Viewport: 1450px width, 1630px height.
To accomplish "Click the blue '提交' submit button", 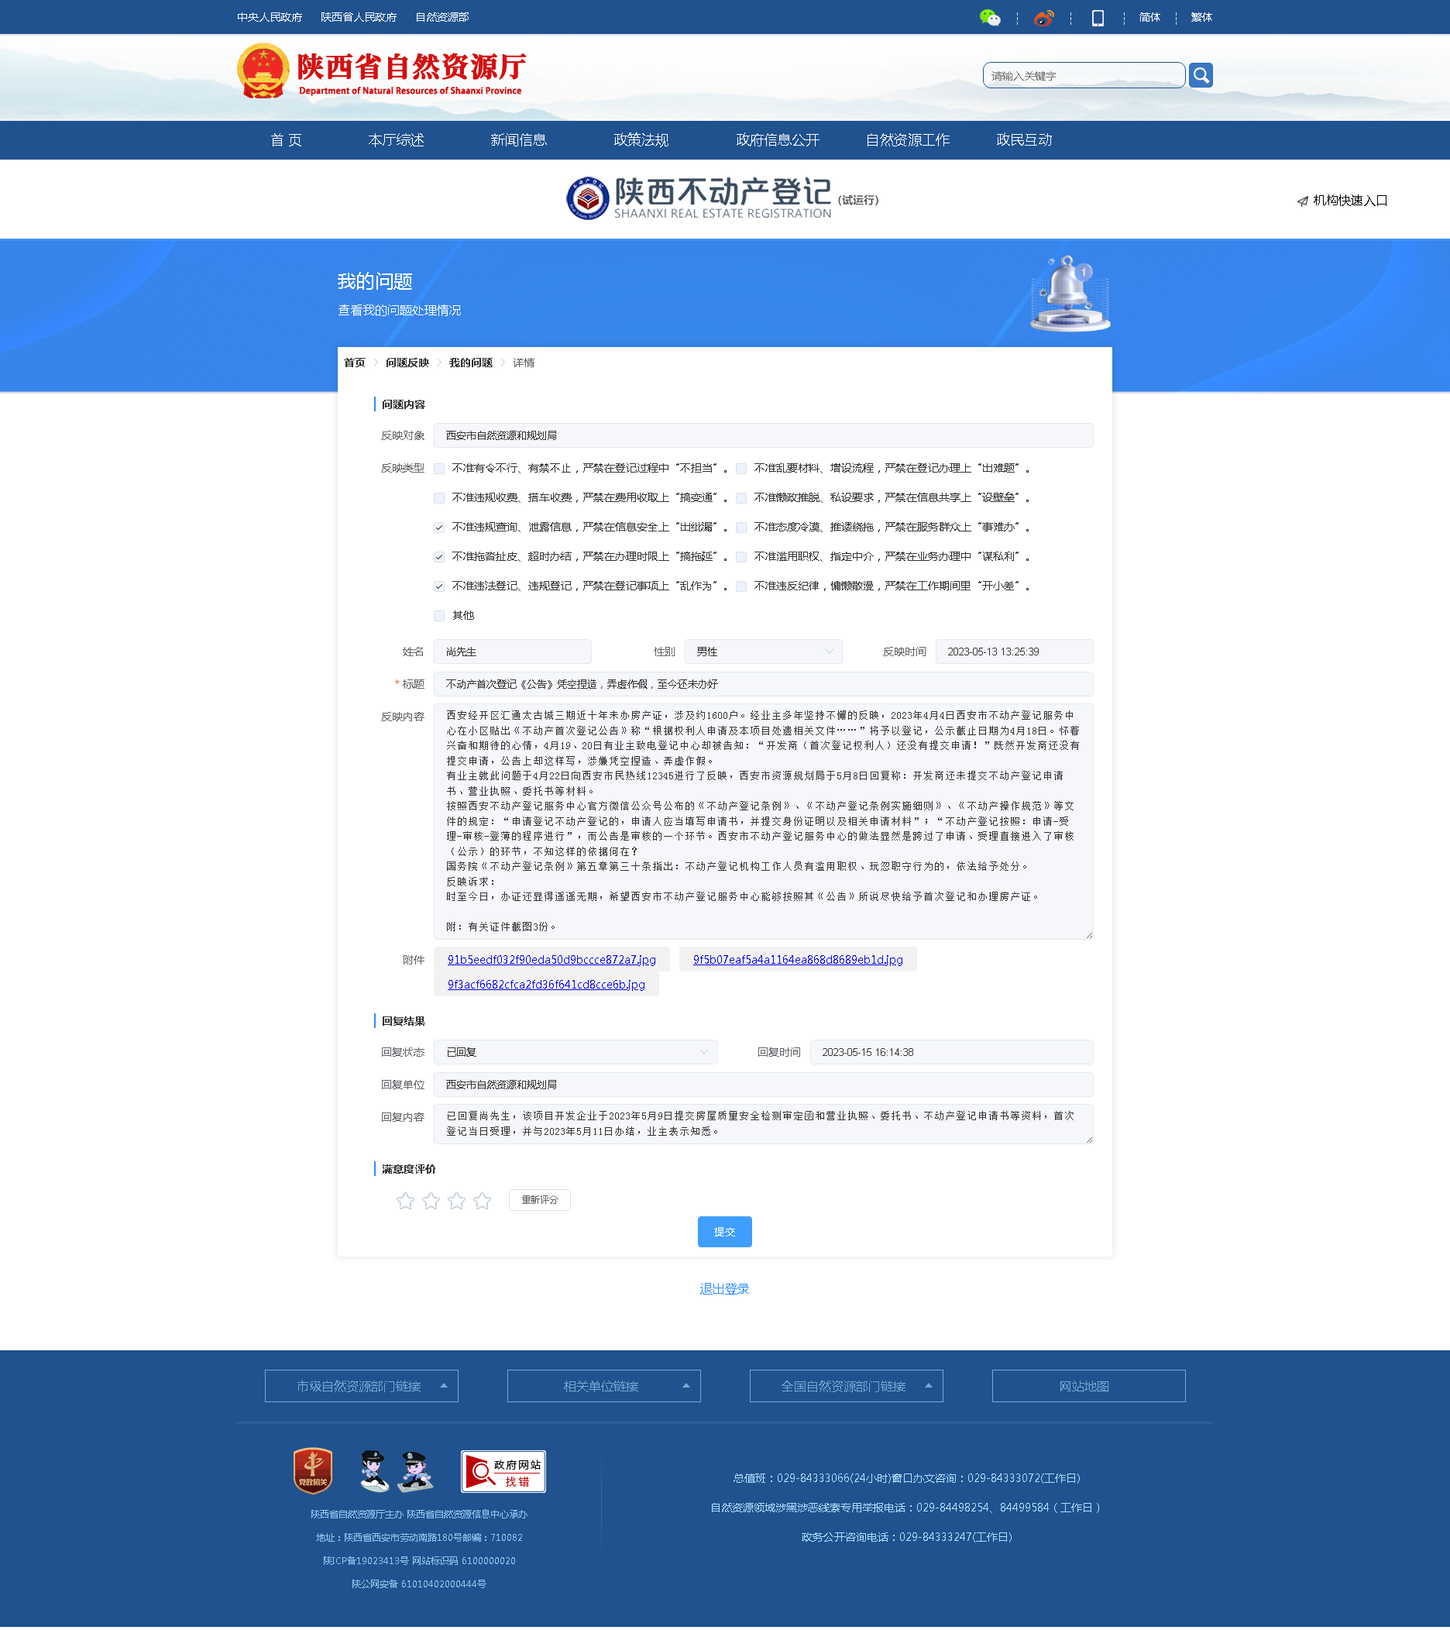I will point(723,1232).
